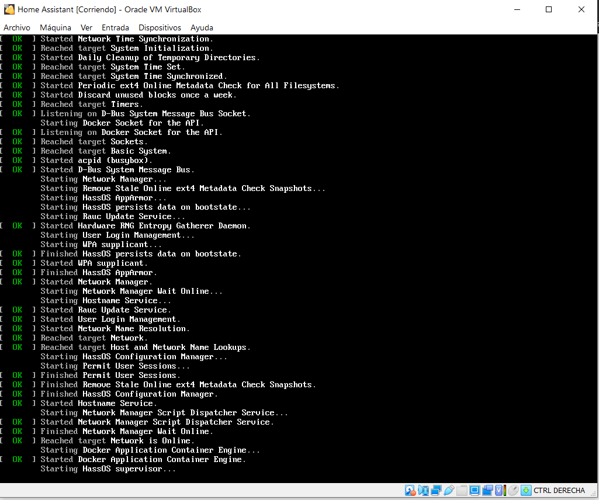
Task: Click the VirtualBox icon in title bar
Action: pyautogui.click(x=9, y=9)
